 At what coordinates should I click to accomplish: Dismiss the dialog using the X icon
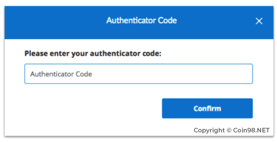tap(259, 21)
